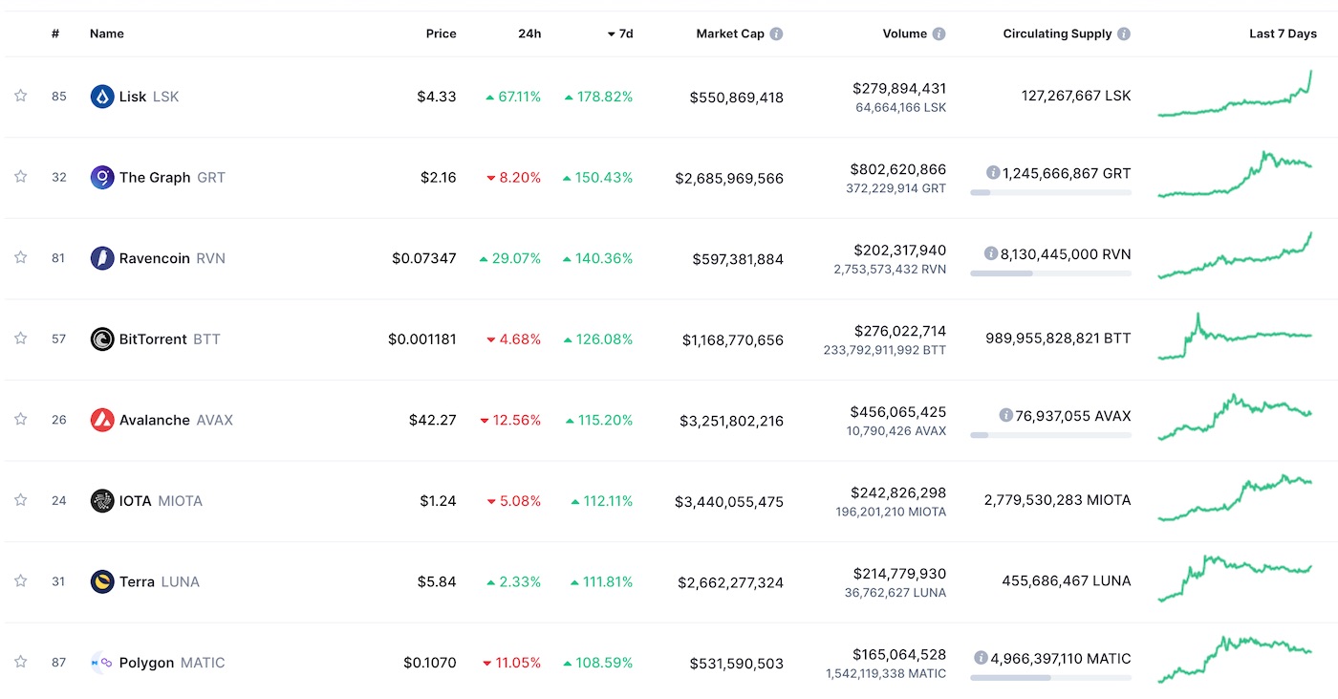Sort the table by Price column
Viewport: 1338px width, 699px height.
441,33
